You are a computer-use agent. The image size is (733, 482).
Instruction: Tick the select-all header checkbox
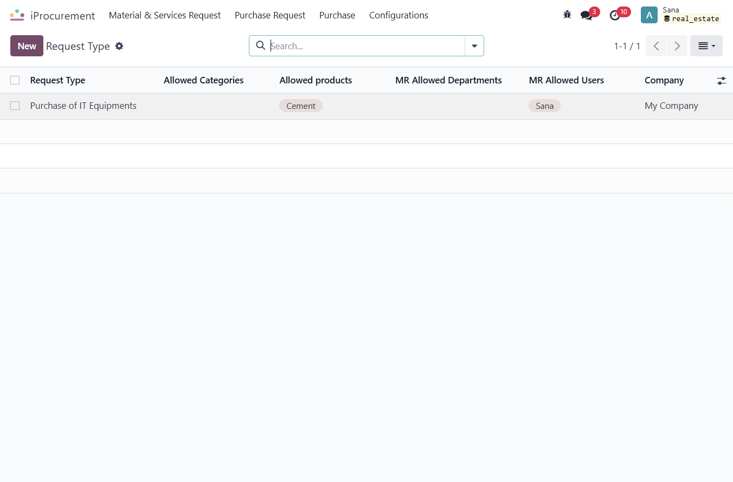(x=15, y=80)
